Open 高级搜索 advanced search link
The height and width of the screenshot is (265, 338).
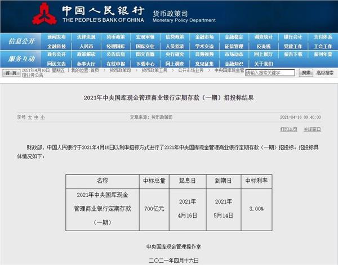pos(325,73)
